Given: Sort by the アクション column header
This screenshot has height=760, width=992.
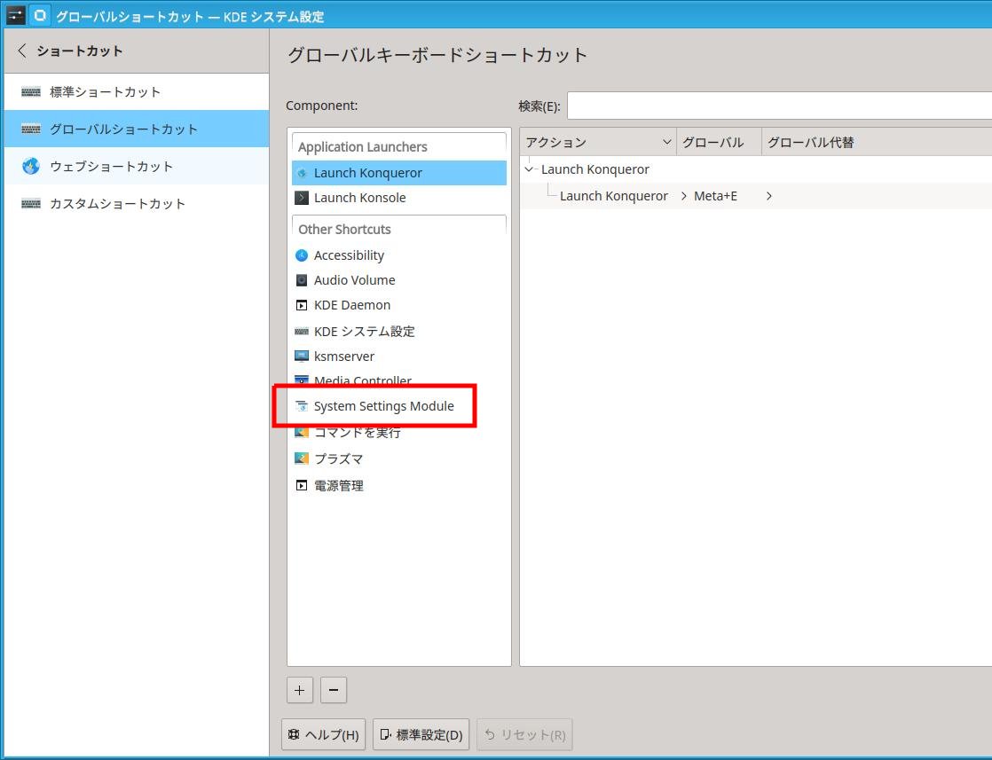Looking at the screenshot, I should (x=598, y=142).
